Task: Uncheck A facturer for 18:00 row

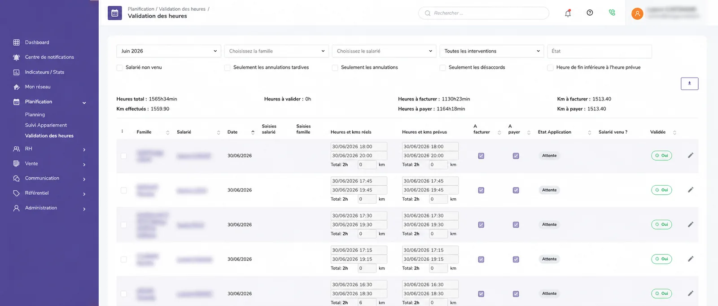Action: (481, 156)
